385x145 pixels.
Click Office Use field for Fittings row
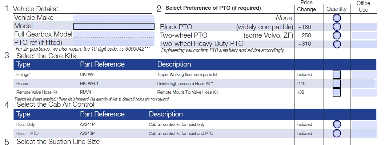pyautogui.click(x=364, y=75)
